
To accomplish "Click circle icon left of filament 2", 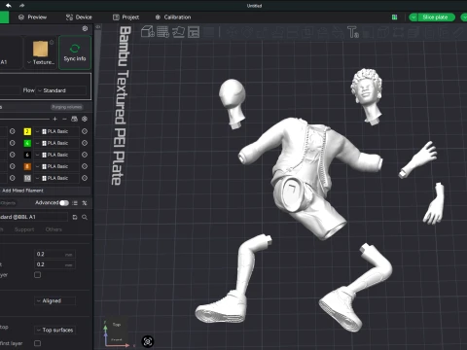I will coord(13,131).
